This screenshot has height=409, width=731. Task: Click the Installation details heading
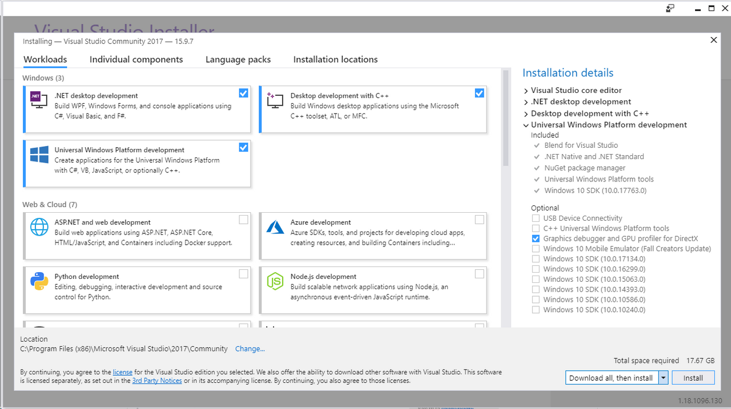pyautogui.click(x=568, y=73)
